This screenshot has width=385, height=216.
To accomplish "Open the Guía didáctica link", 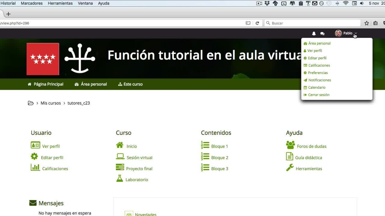I will pyautogui.click(x=309, y=157).
